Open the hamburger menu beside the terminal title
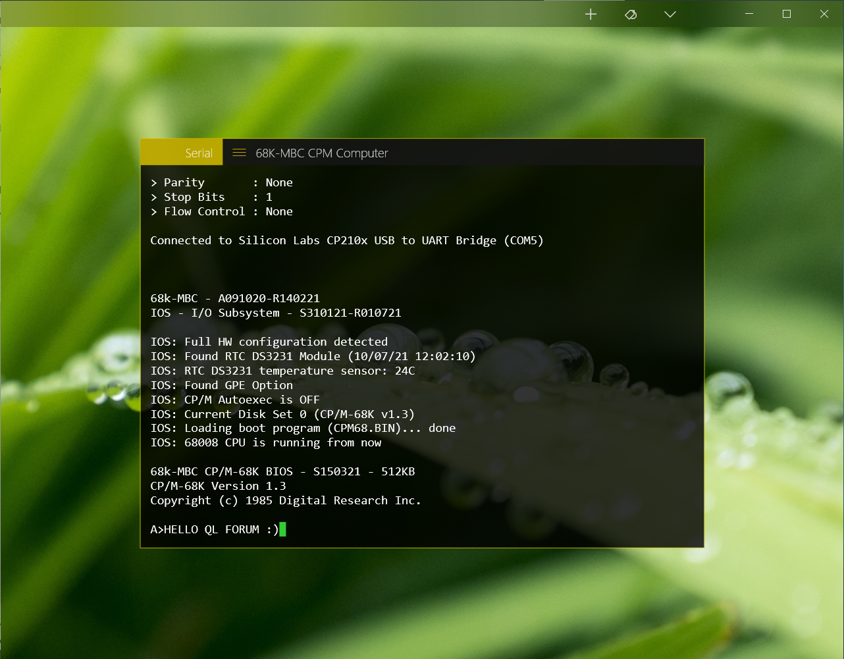This screenshot has height=659, width=844. click(x=239, y=153)
